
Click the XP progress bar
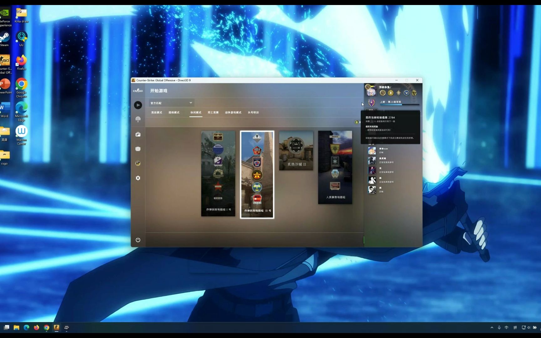(399, 105)
